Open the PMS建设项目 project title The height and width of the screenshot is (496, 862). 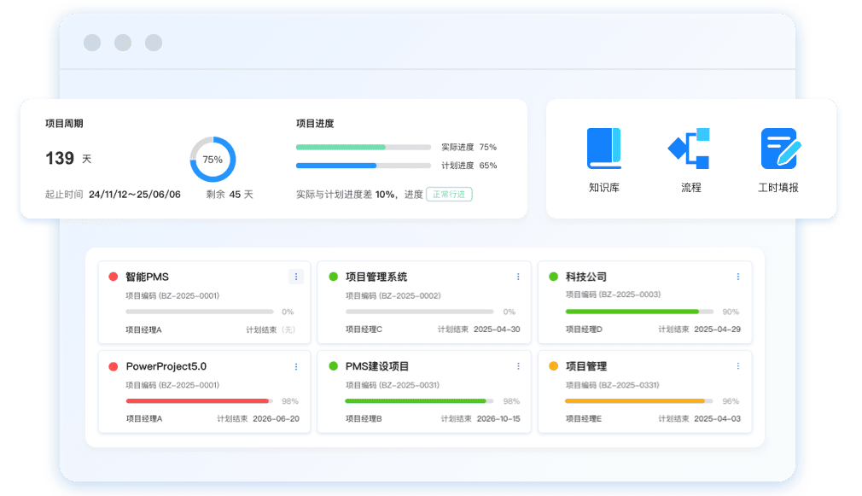(377, 366)
